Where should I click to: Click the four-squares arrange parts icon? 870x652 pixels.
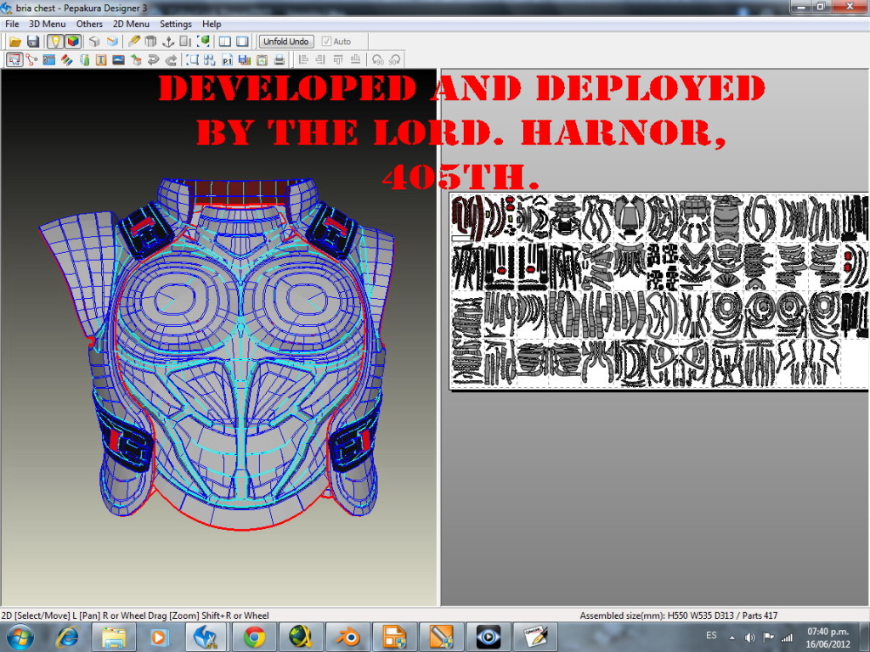(x=209, y=60)
